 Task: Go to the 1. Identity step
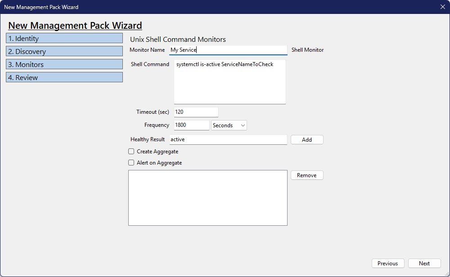pyautogui.click(x=64, y=38)
